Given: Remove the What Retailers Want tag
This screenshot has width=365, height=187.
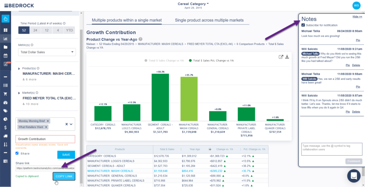Looking at the screenshot, I should [x=46, y=127].
